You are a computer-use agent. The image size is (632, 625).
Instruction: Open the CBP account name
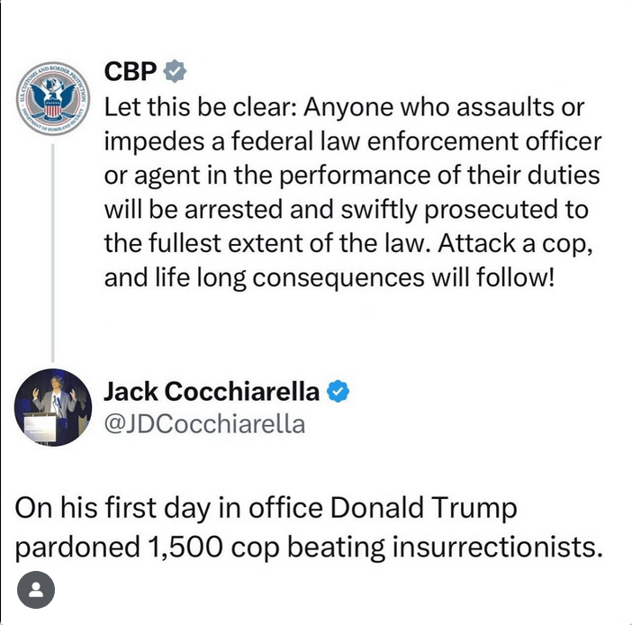tap(131, 71)
